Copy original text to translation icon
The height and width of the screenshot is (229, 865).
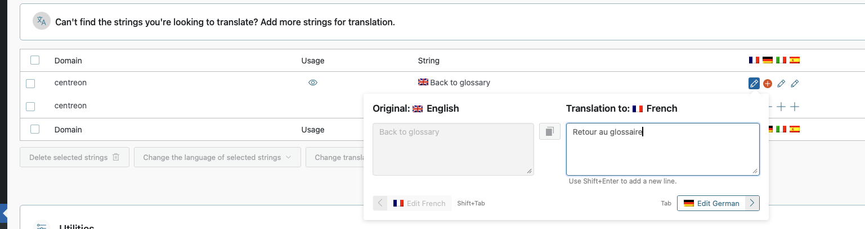(x=550, y=131)
